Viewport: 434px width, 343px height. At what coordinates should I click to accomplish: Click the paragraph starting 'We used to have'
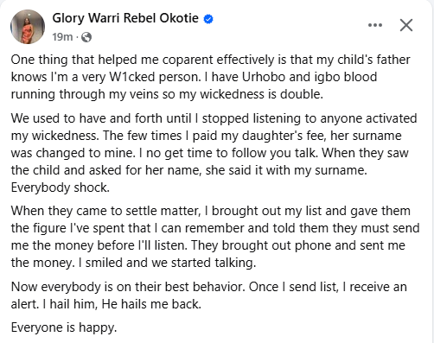[x=214, y=153]
